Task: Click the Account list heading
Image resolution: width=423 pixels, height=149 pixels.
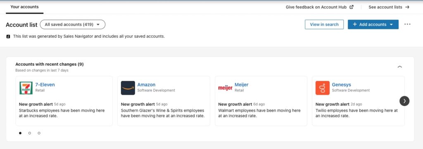Action: 21,24
